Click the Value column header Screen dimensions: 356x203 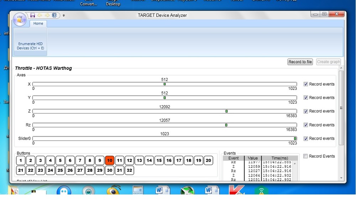tap(253, 158)
